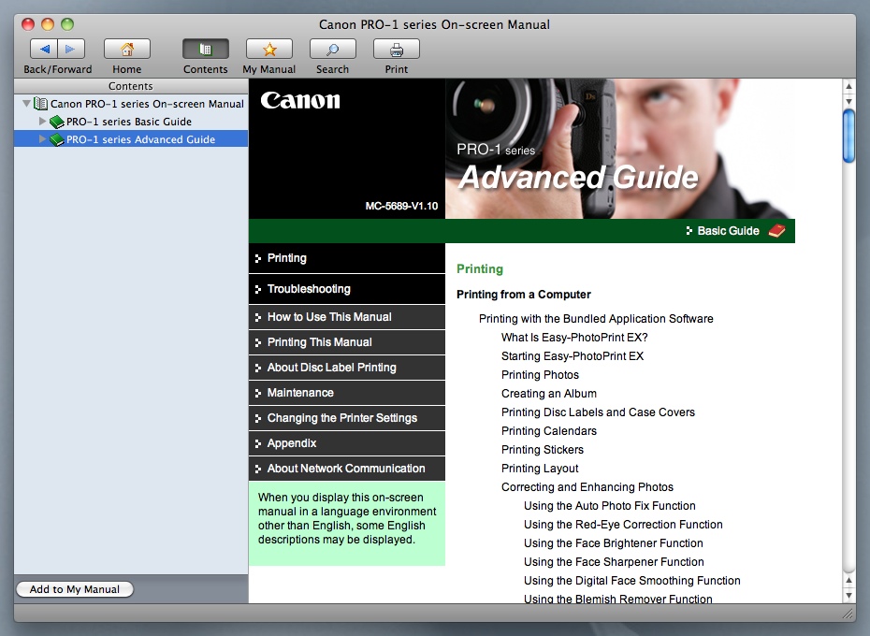
Task: Click the Back arrow button
Action: (45, 49)
